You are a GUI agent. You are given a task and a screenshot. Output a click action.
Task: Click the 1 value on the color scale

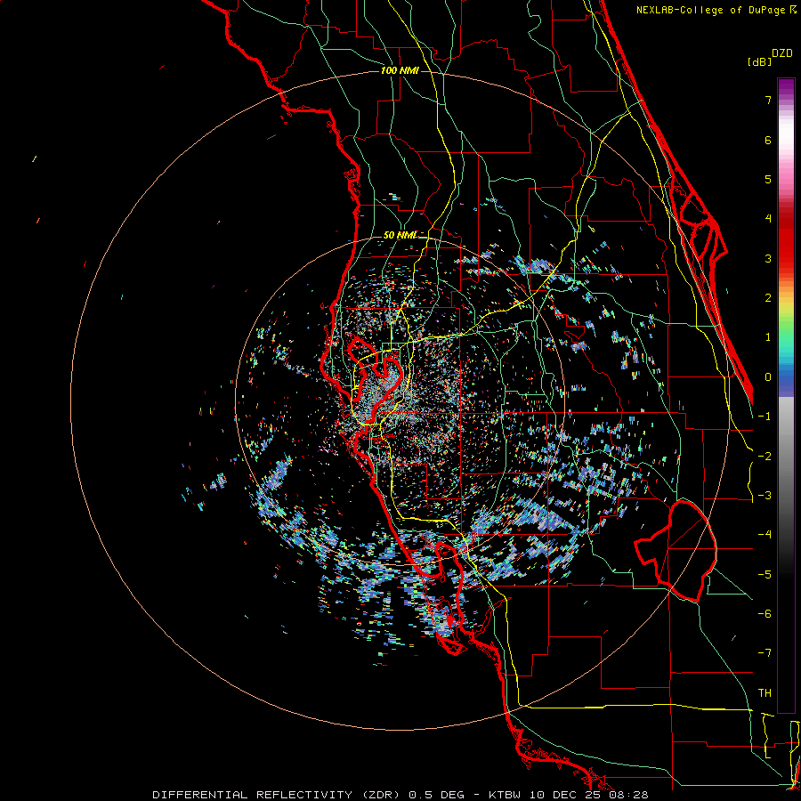[768, 337]
